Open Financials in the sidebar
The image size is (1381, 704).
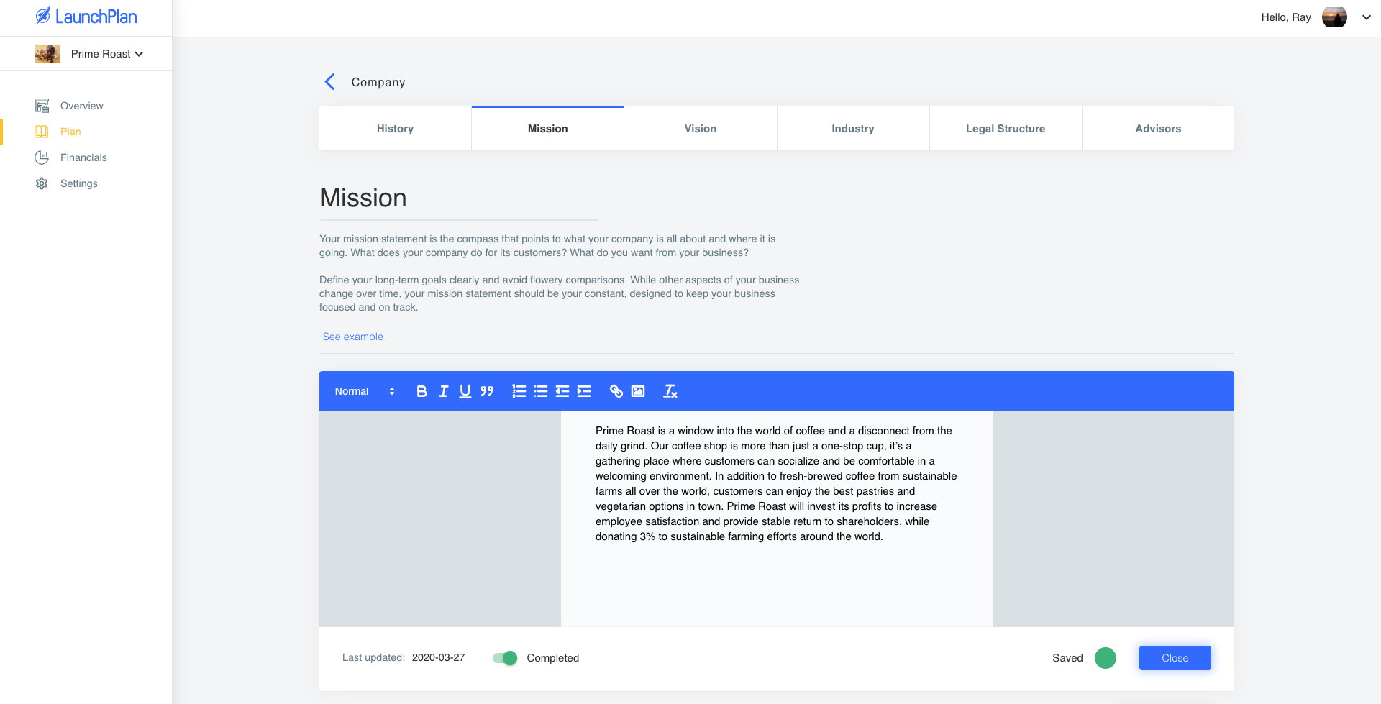click(83, 157)
